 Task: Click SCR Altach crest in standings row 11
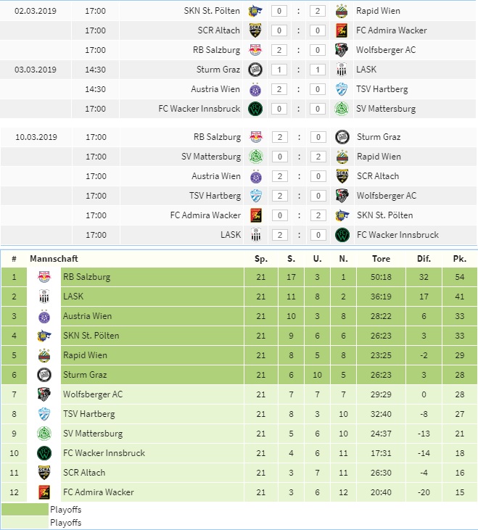pos(44,473)
